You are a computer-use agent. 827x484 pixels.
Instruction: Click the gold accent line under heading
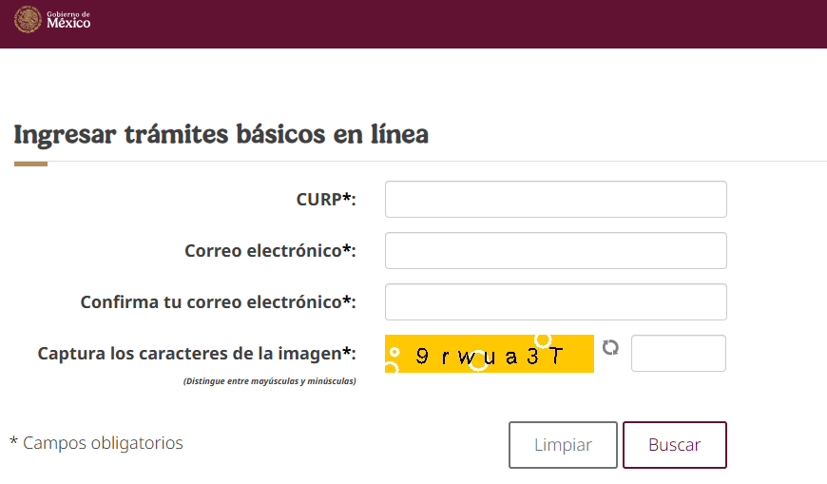pyautogui.click(x=30, y=164)
